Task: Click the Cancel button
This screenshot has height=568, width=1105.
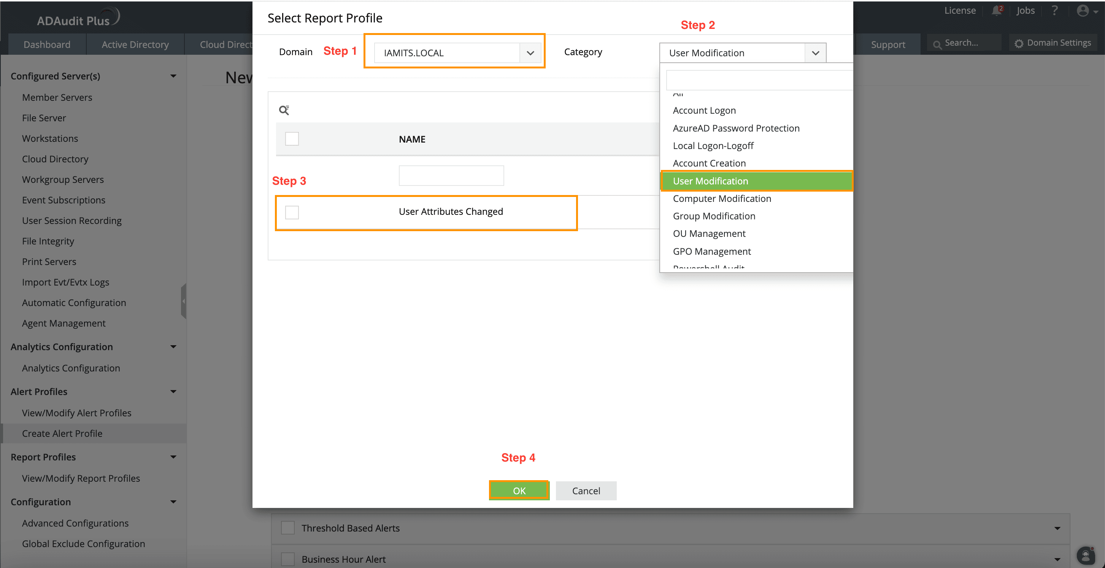Action: (x=586, y=490)
